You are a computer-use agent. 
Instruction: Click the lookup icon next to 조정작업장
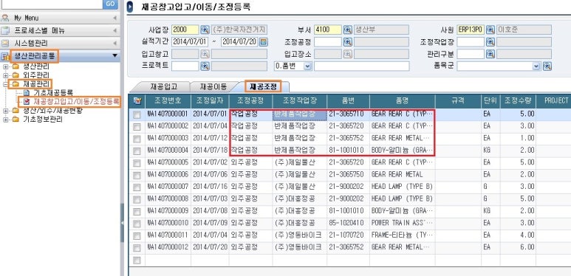click(490, 42)
